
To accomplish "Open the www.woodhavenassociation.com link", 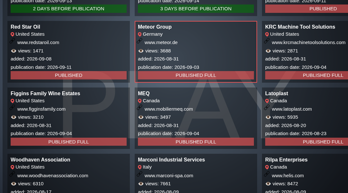I will (53, 176).
